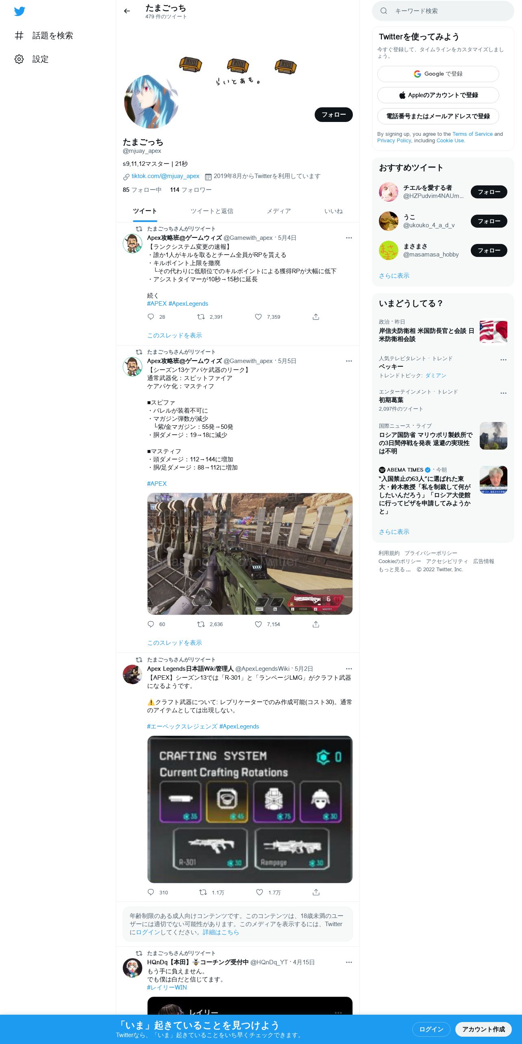Click さらに表示 under おすすめツイート
Viewport: 522px width, 1044px height.
coord(394,276)
